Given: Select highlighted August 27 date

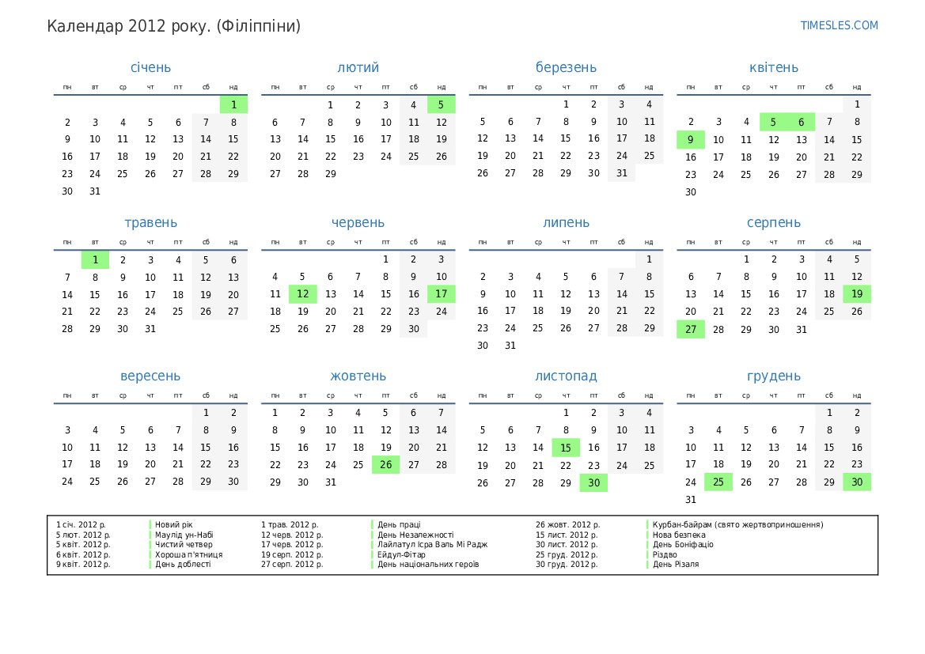Looking at the screenshot, I should pos(691,329).
